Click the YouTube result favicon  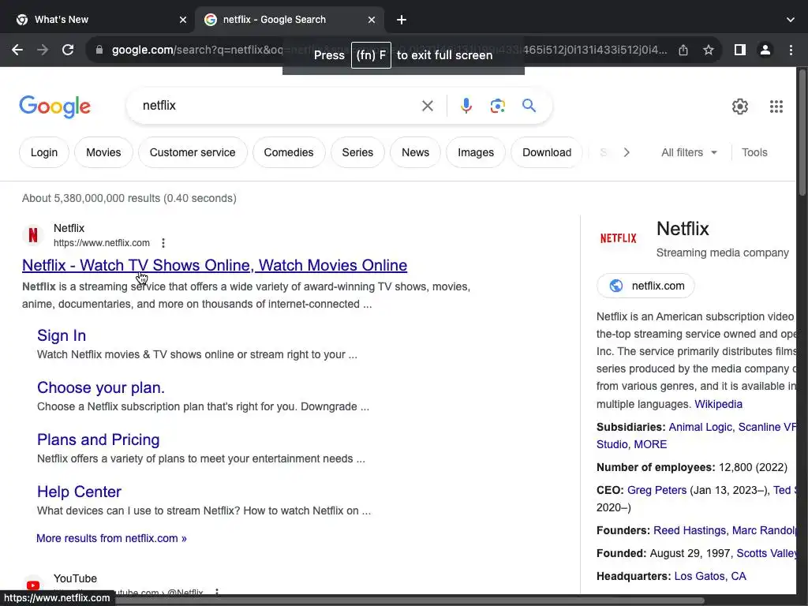(33, 585)
